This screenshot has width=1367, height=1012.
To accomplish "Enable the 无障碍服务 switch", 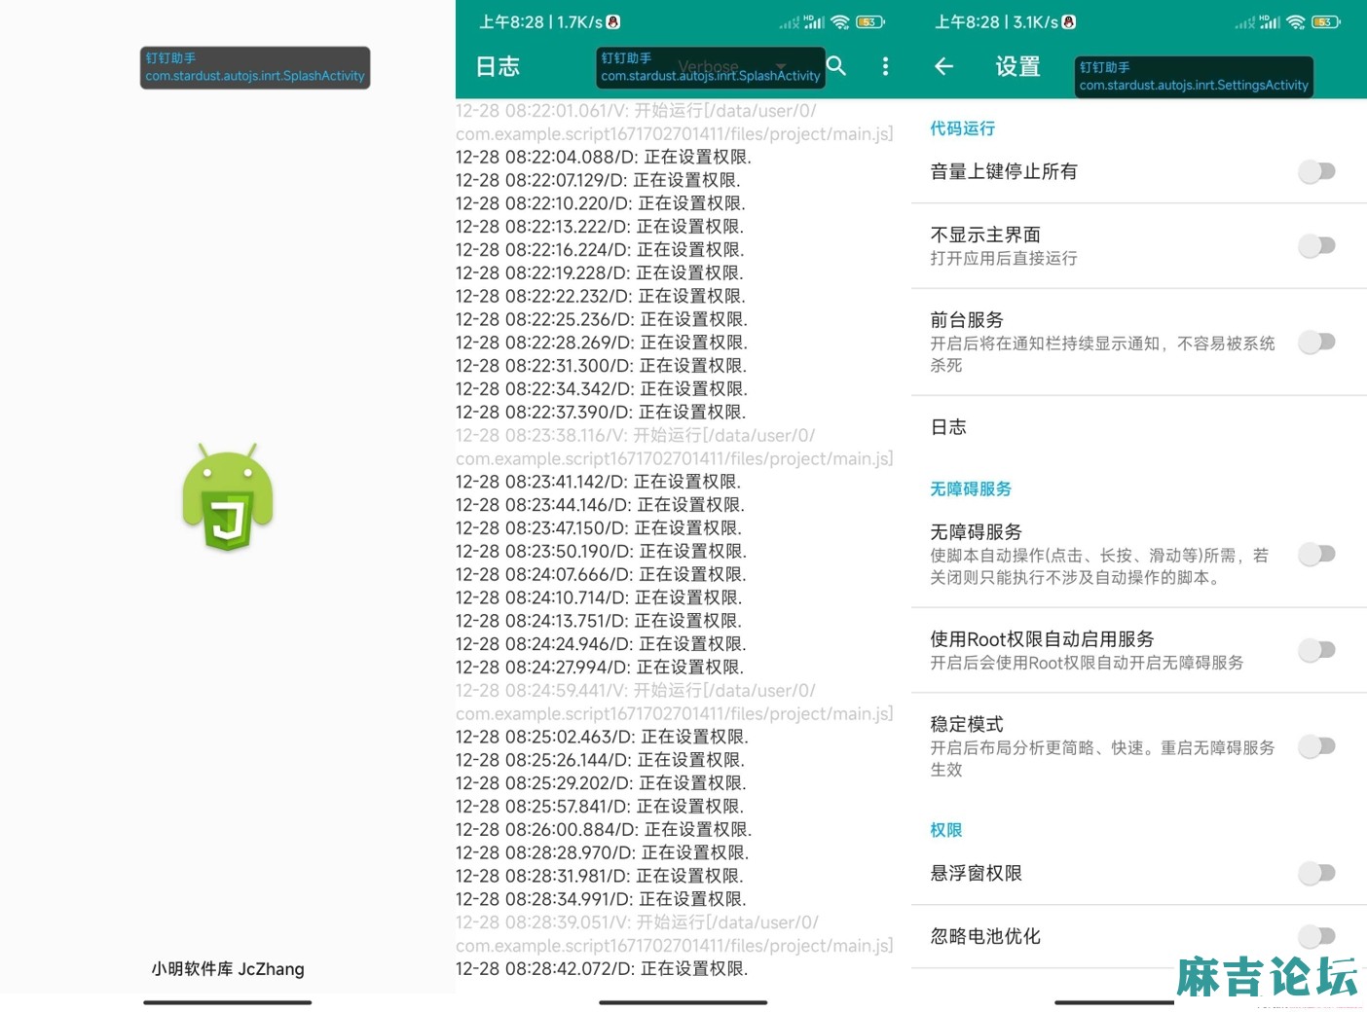I will [x=1316, y=555].
